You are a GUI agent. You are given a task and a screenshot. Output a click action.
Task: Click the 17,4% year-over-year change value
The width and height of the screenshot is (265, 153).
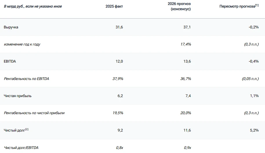click(x=186, y=44)
